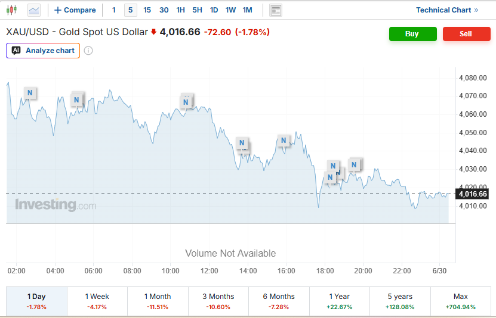Open the news marker near 02:00
This screenshot has width=496, height=318.
[x=30, y=93]
